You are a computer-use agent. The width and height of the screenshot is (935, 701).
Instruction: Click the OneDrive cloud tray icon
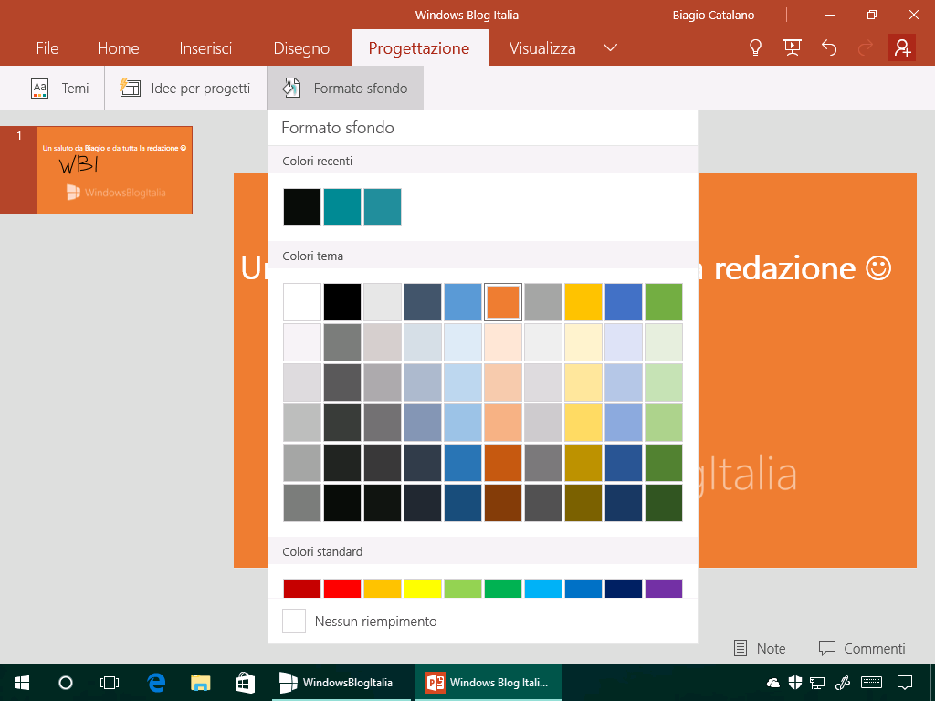click(773, 683)
